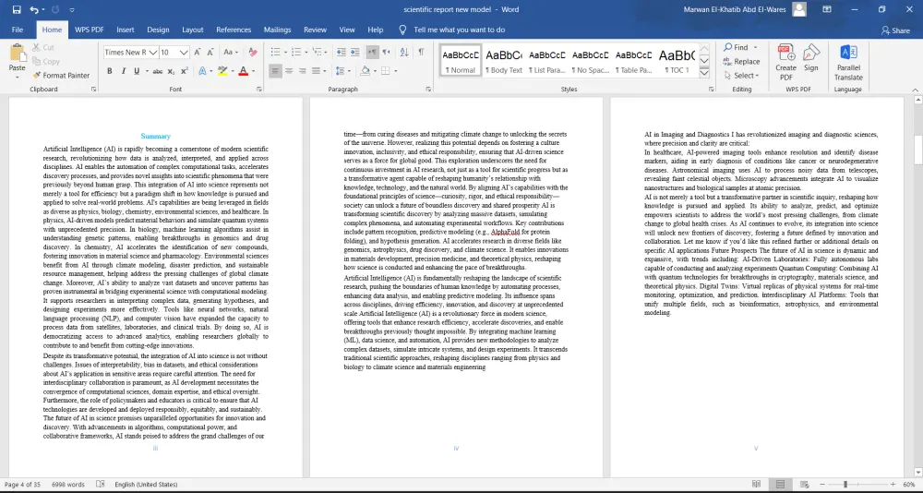This screenshot has width=923, height=493.
Task: Click the Undo arrow icon
Action: click(34, 9)
